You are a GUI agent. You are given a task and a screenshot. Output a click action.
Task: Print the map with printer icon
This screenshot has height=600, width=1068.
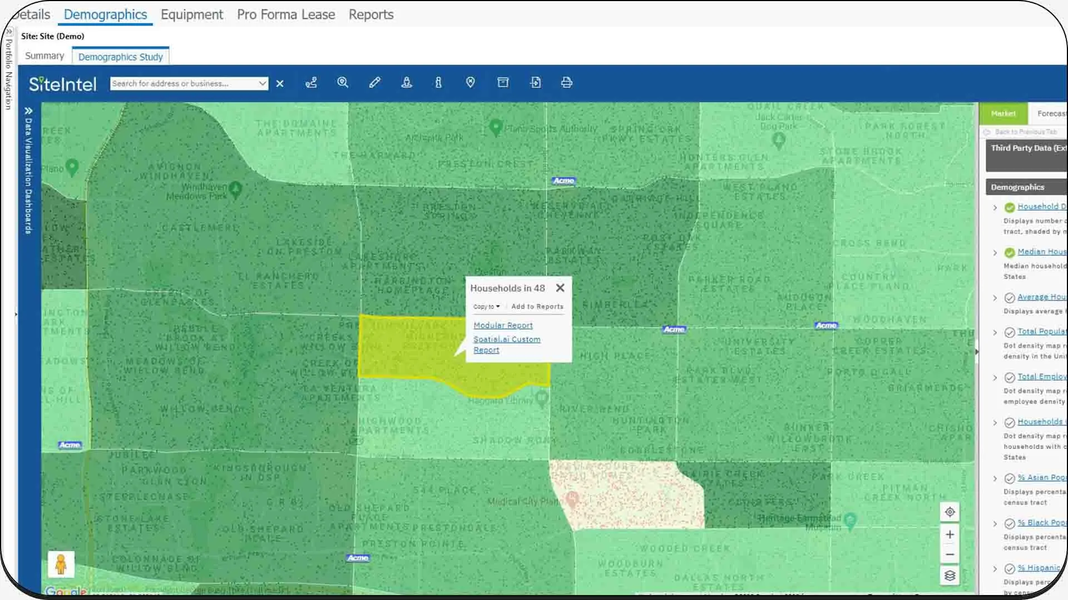(567, 83)
